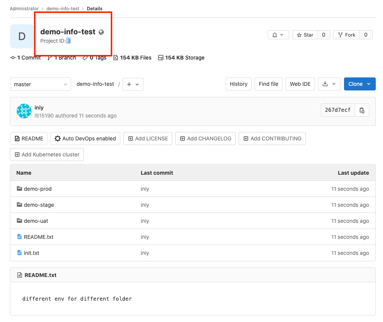Expand the plus add-file dropdown
This screenshot has width=383, height=322.
[133, 84]
